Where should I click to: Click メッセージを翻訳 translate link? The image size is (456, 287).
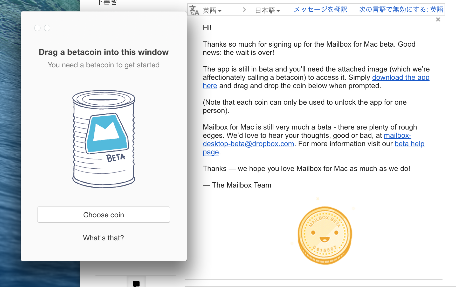(x=320, y=10)
